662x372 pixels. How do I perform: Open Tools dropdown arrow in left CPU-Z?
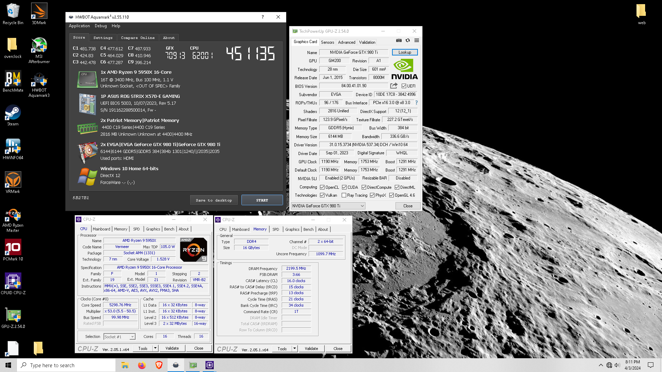tap(155, 348)
